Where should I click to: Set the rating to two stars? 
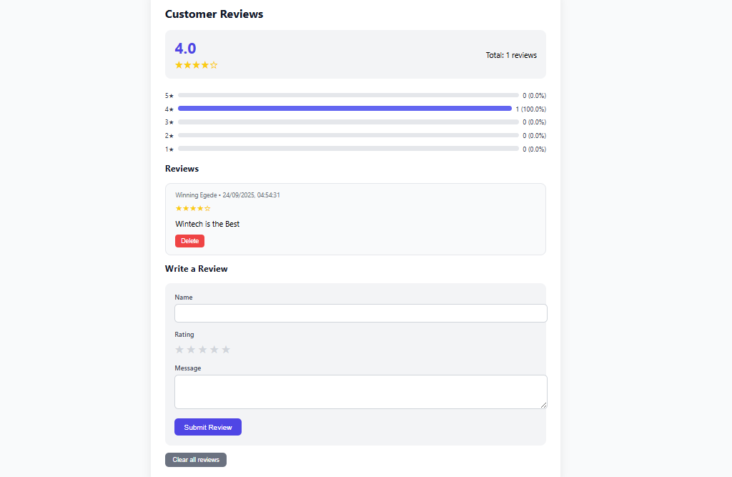(191, 350)
